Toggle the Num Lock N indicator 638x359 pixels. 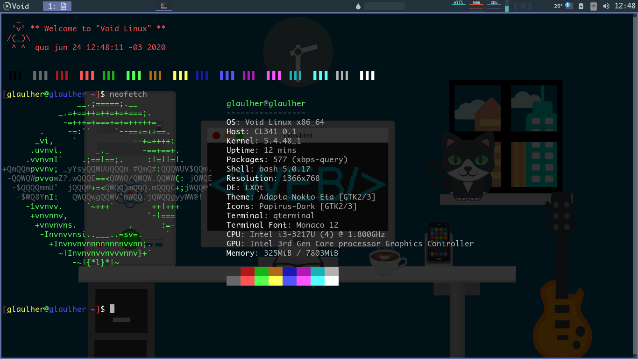click(x=524, y=6)
